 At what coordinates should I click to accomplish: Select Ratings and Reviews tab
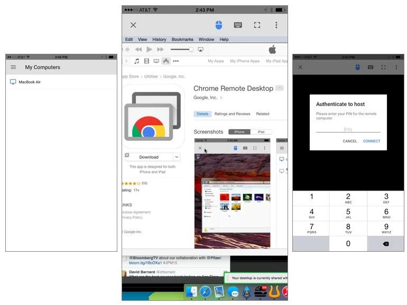pyautogui.click(x=233, y=114)
